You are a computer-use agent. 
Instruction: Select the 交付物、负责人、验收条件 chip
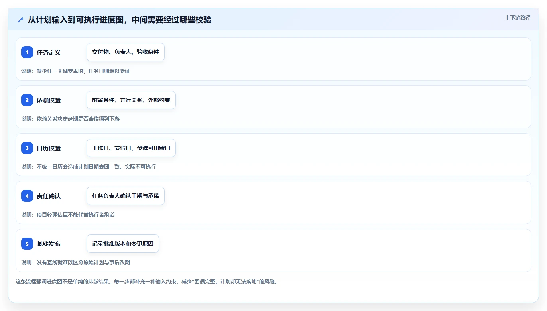coord(126,52)
